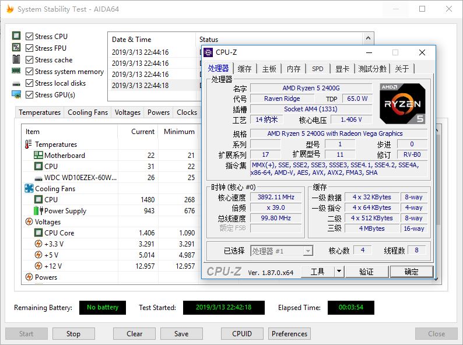Open the SPD tab in CPU-Z
Screen dimensions: 463x345
point(317,69)
